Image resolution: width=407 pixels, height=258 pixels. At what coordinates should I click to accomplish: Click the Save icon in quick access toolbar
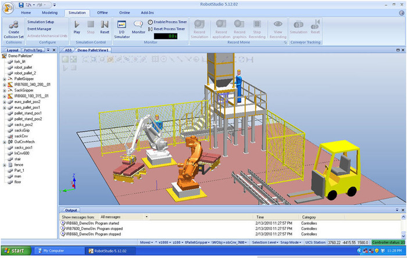pyautogui.click(x=21, y=5)
